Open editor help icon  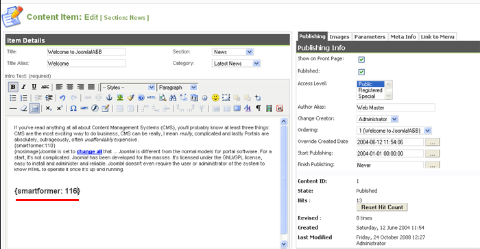click(141, 98)
